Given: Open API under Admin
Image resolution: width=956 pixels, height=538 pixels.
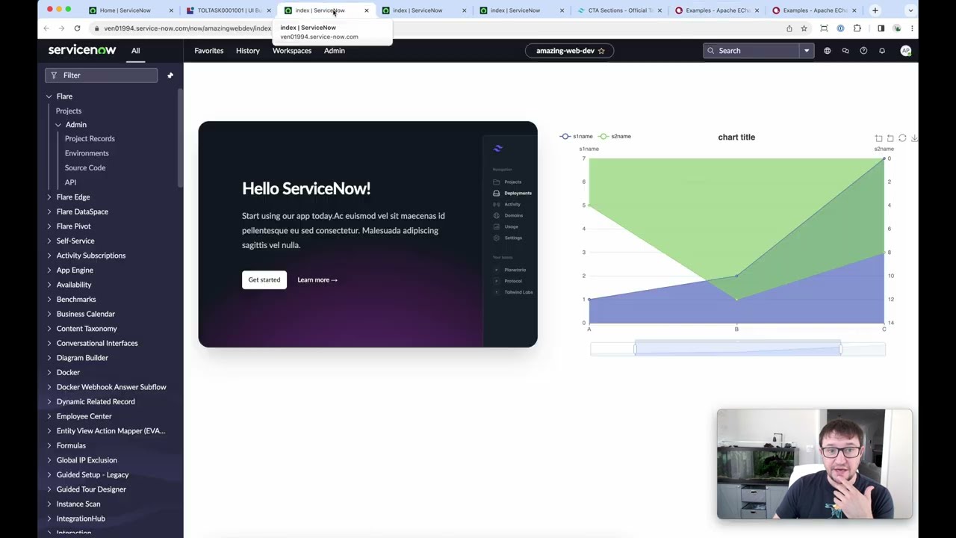Looking at the screenshot, I should tap(70, 182).
